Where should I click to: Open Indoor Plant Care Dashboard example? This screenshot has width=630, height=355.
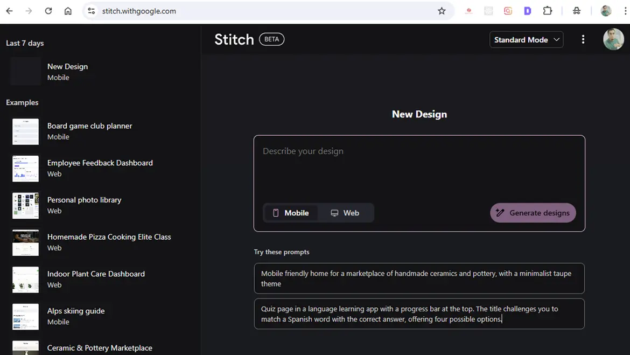[x=96, y=279]
